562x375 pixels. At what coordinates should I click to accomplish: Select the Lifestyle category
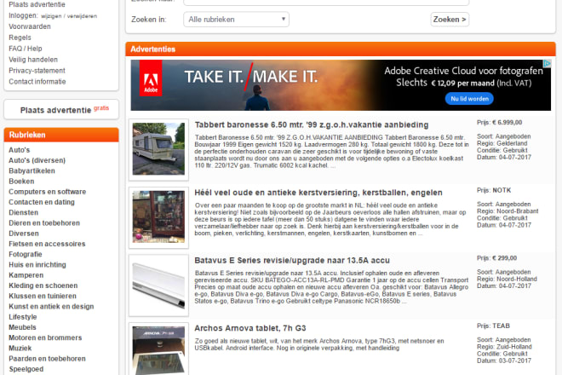pos(23,317)
